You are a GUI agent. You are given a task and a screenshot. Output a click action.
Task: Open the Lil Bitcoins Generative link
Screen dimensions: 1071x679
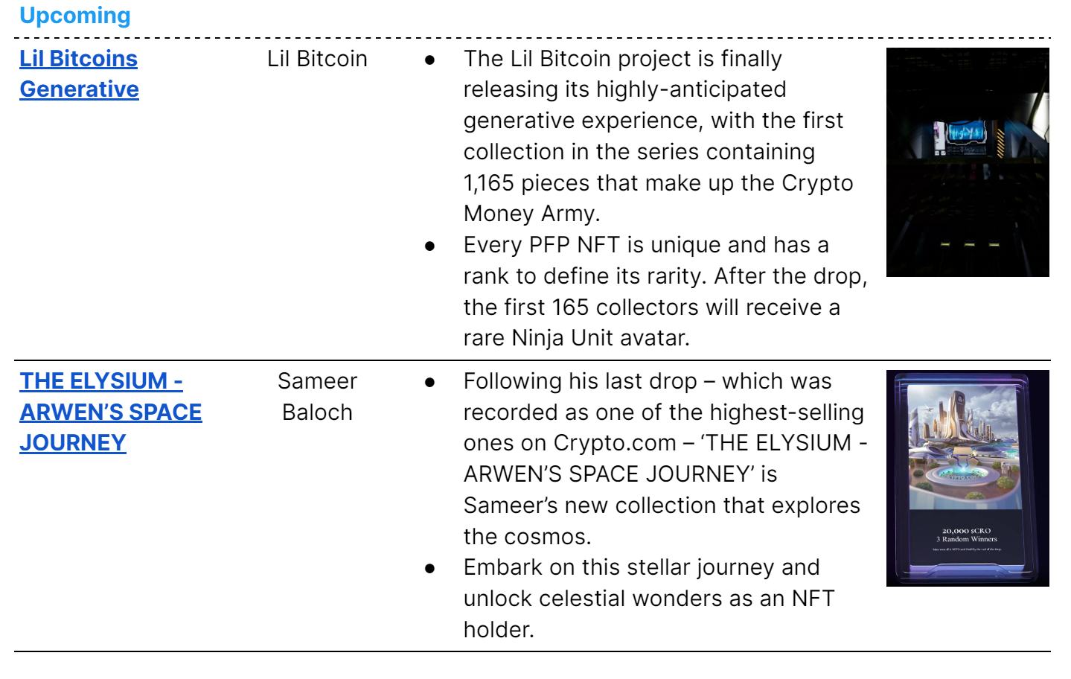pyautogui.click(x=79, y=74)
